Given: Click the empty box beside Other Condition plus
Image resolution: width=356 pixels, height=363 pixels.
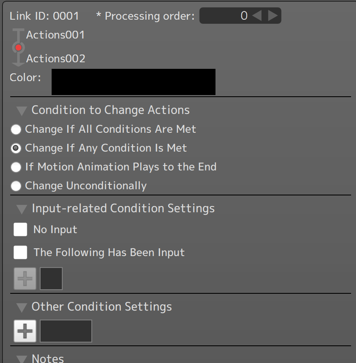Looking at the screenshot, I should coord(66,331).
